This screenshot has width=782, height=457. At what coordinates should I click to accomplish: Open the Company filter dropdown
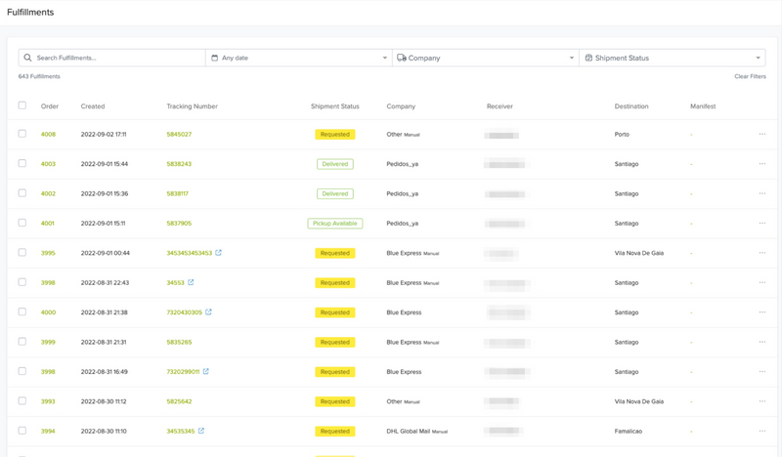(485, 58)
